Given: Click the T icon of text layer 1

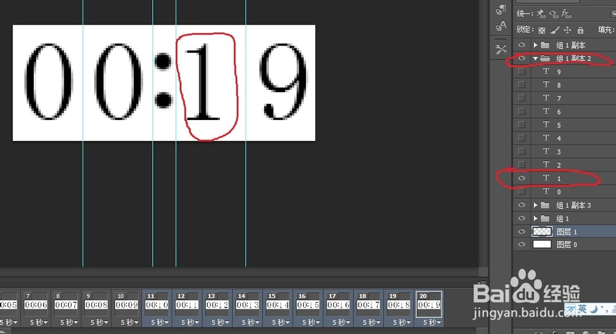Looking at the screenshot, I should coord(546,178).
